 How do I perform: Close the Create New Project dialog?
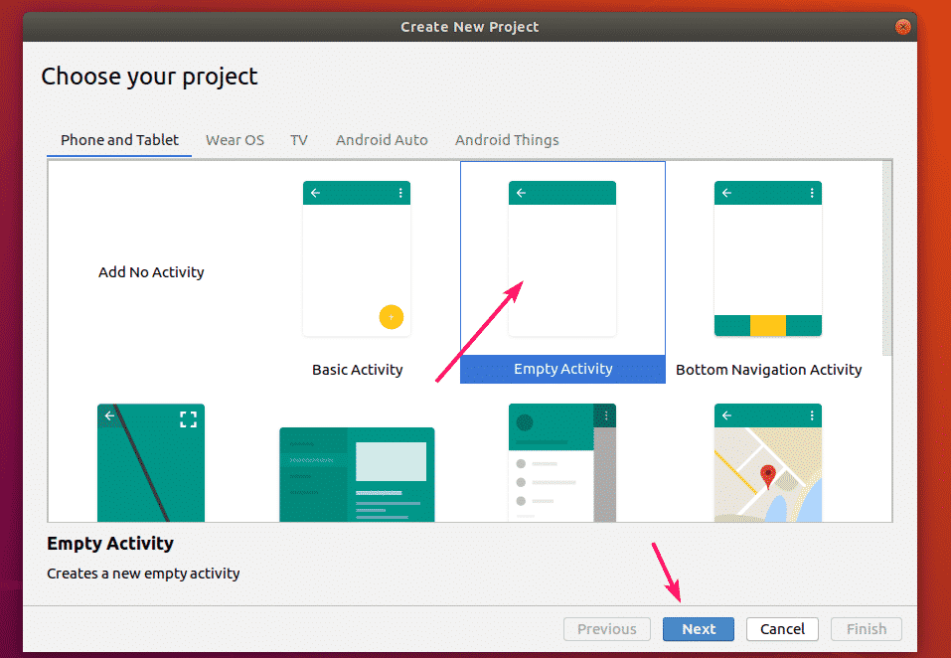tap(902, 27)
